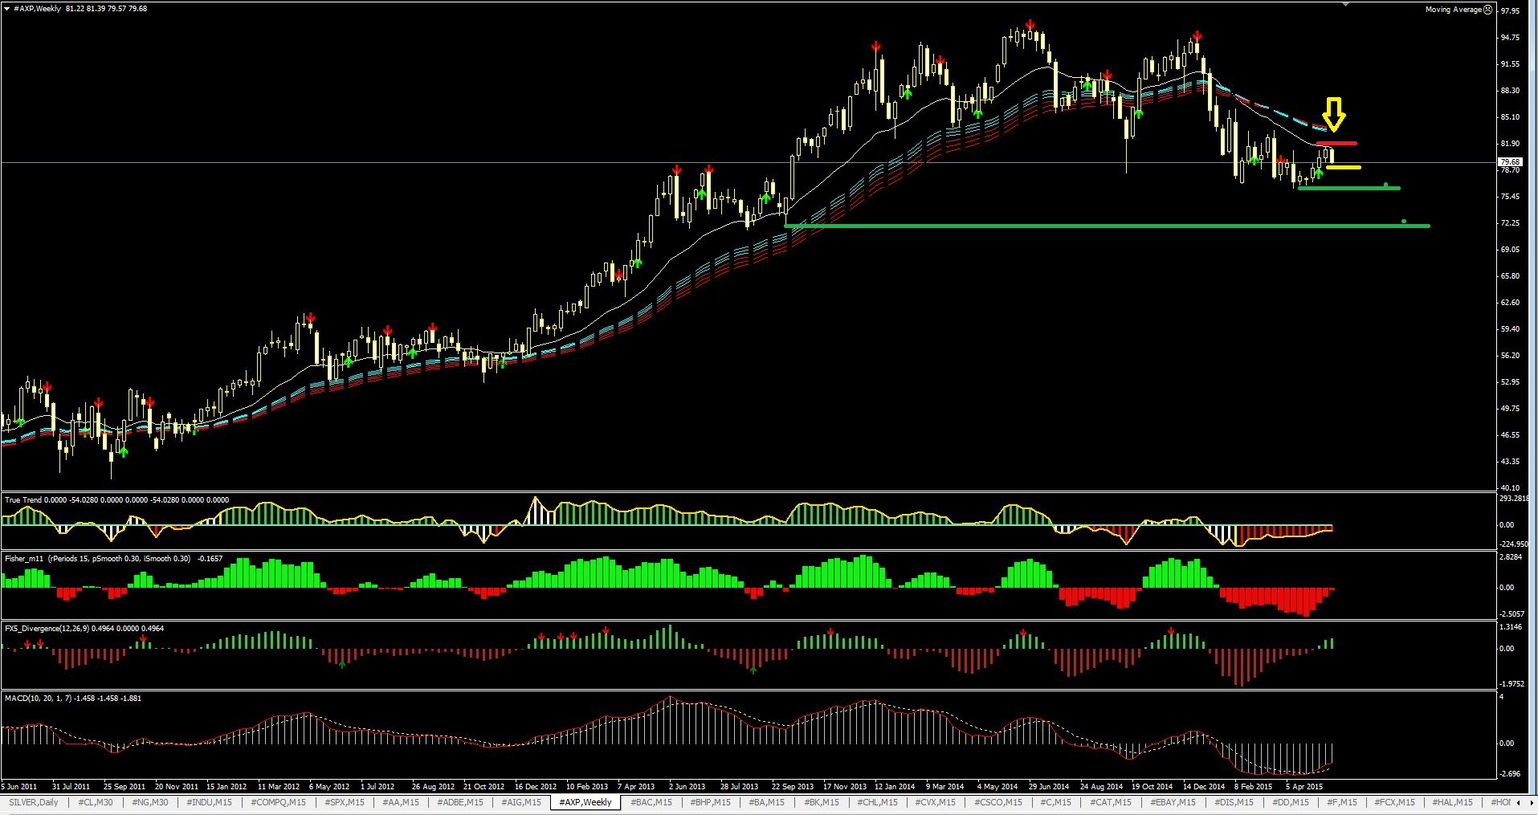Open the #CL,M30 chart tab

click(96, 802)
